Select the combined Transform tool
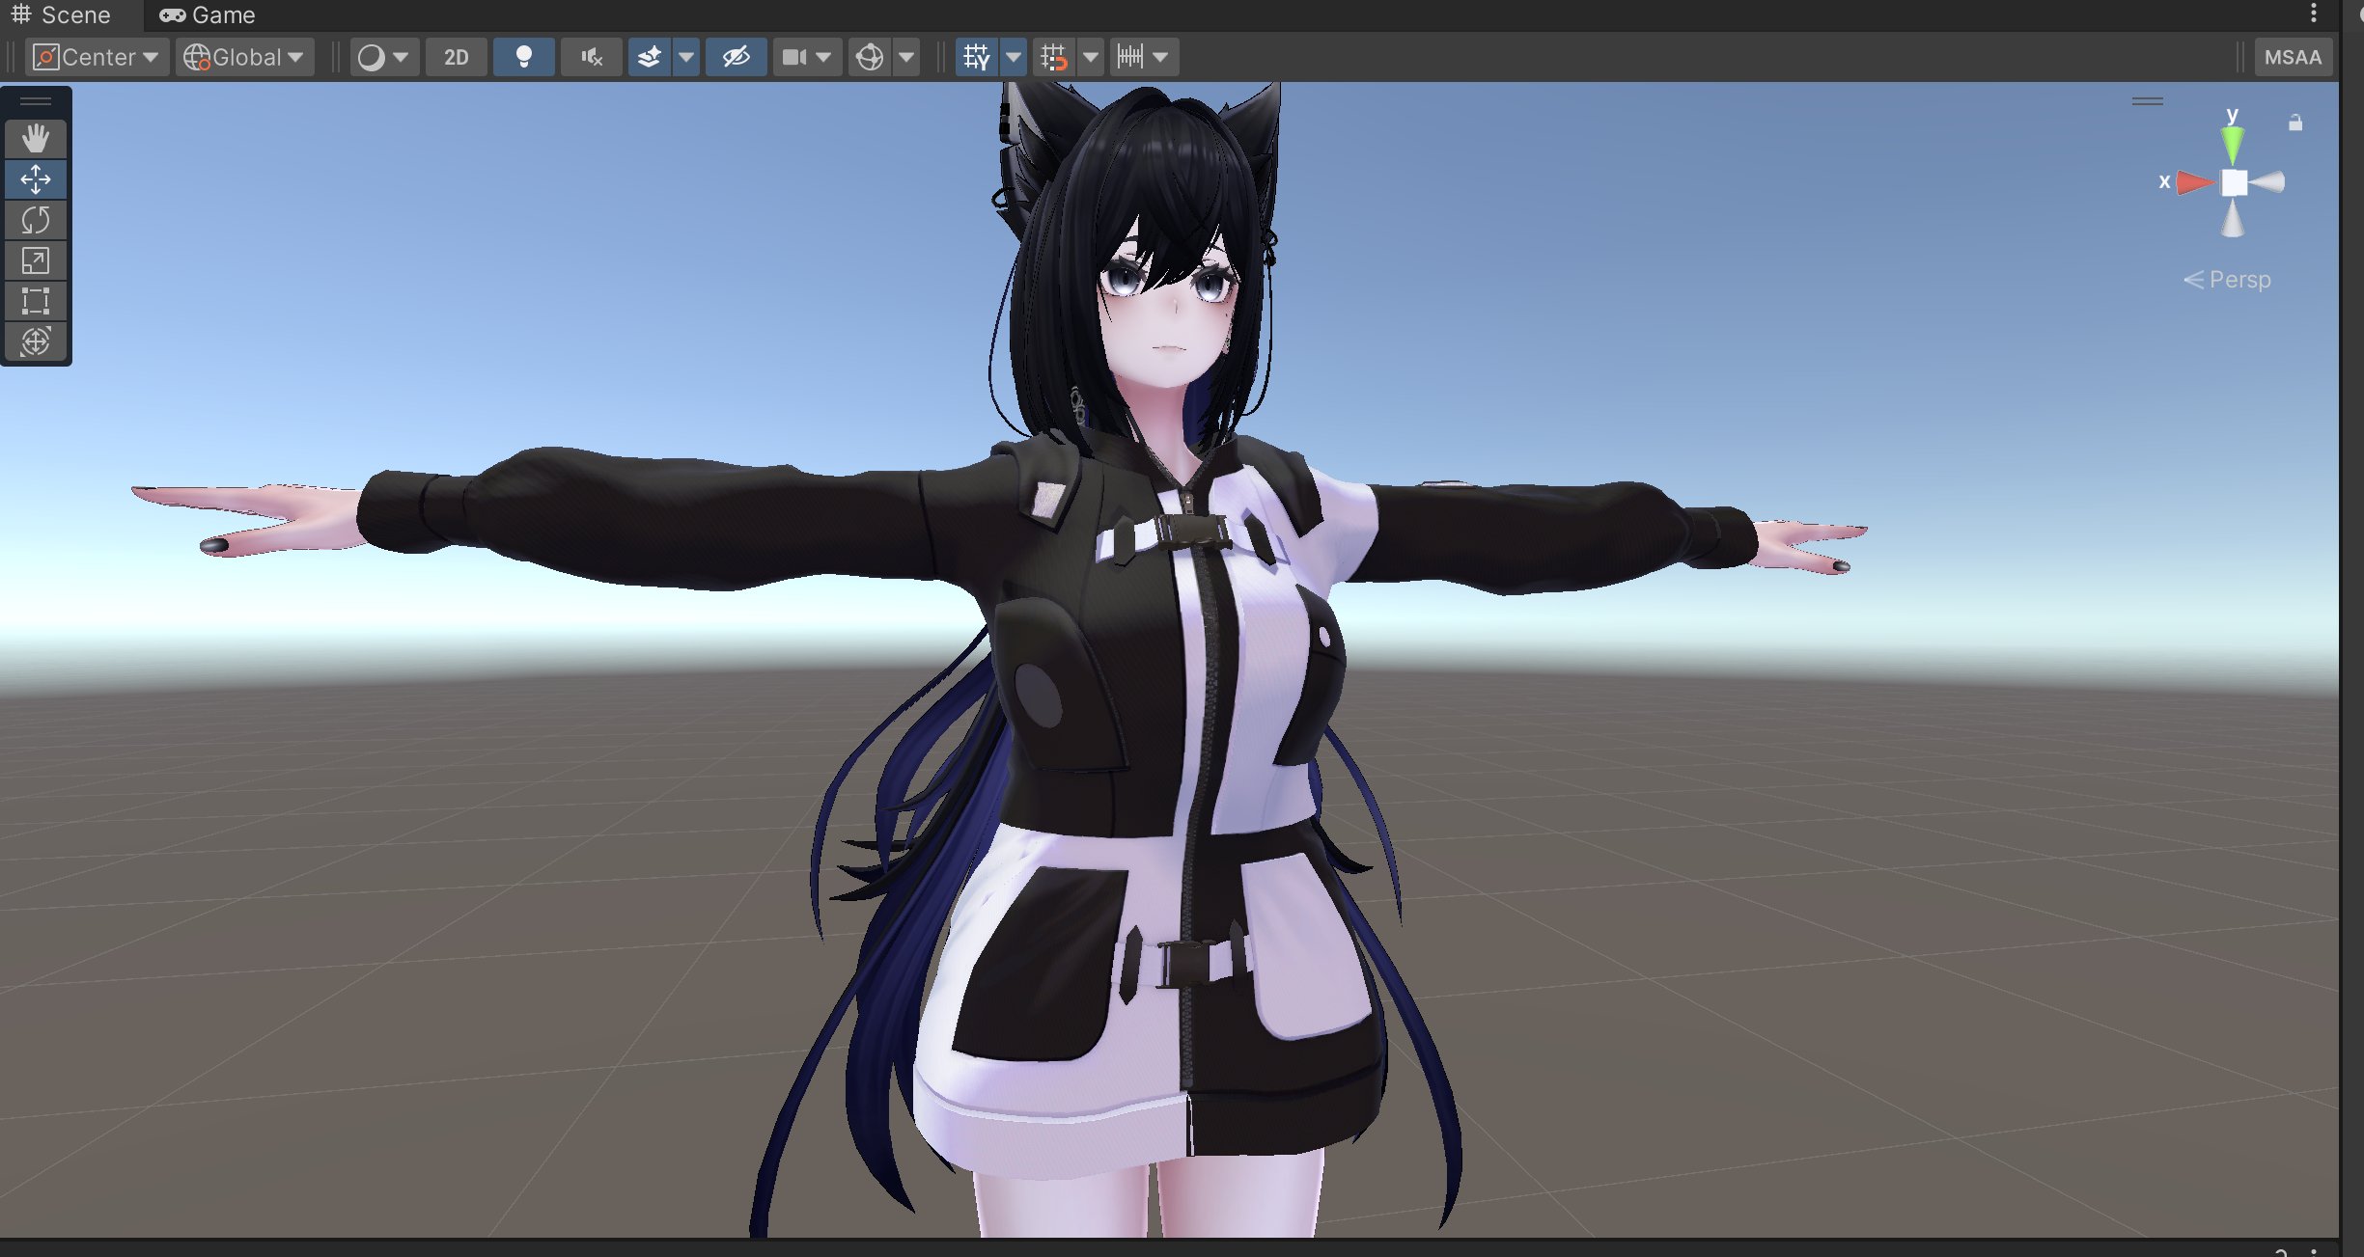 pos(36,342)
